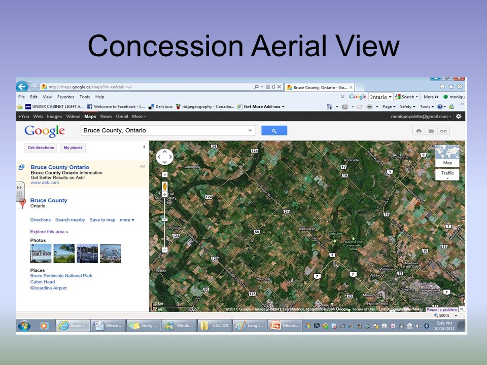Zoom in with the map plus button
487x365 pixels.
[164, 195]
